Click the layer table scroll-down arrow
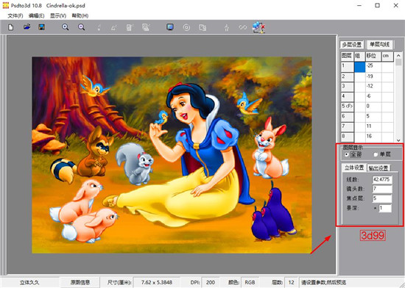This screenshot has width=405, height=288. click(x=398, y=140)
